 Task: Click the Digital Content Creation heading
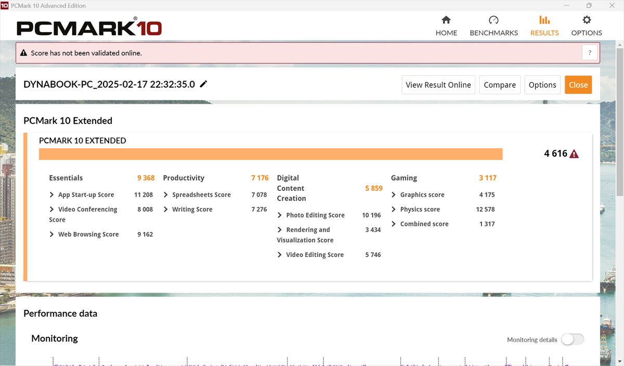click(291, 188)
